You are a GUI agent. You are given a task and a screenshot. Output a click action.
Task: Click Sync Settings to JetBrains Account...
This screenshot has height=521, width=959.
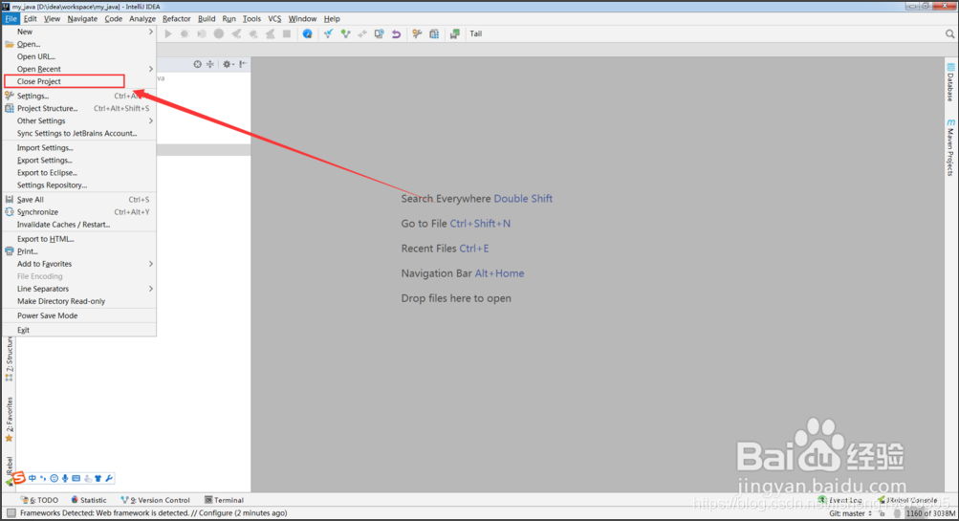pyautogui.click(x=79, y=133)
